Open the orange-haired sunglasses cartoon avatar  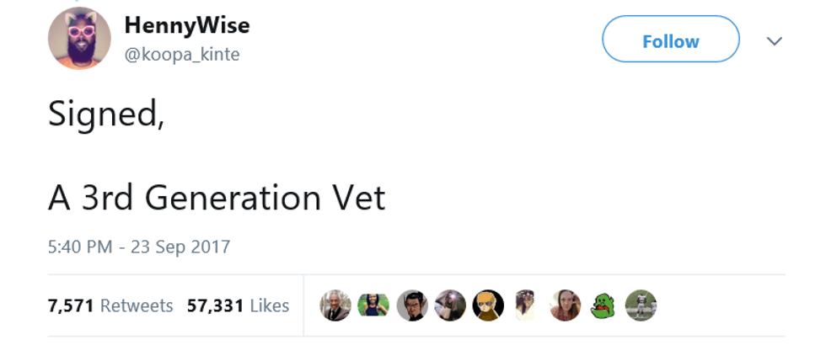click(488, 305)
